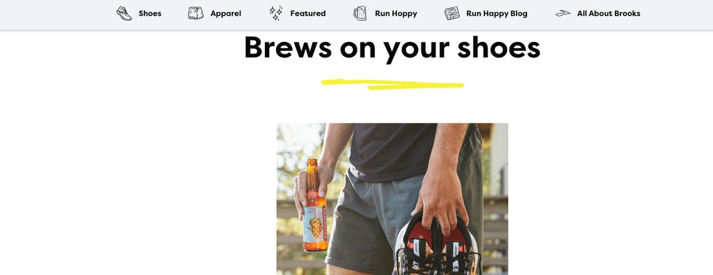Click the yellow brushstroke underline
This screenshot has width=713, height=275.
tap(392, 84)
